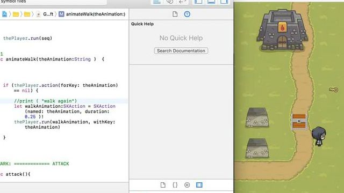Screen dimensions: 344x193
Task: Switch to the Standard editor
Action: click(x=157, y=2)
